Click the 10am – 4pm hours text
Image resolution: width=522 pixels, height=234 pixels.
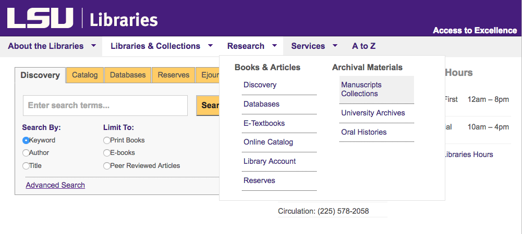488,127
